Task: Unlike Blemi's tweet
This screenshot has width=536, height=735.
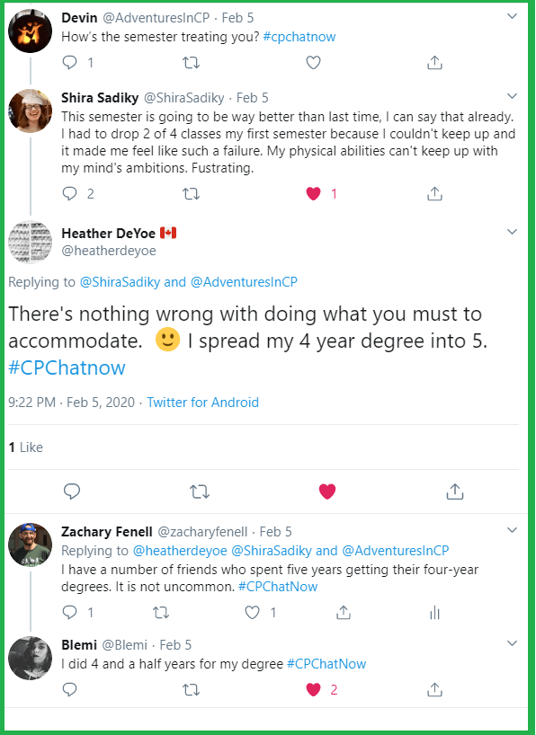Action: (x=313, y=689)
